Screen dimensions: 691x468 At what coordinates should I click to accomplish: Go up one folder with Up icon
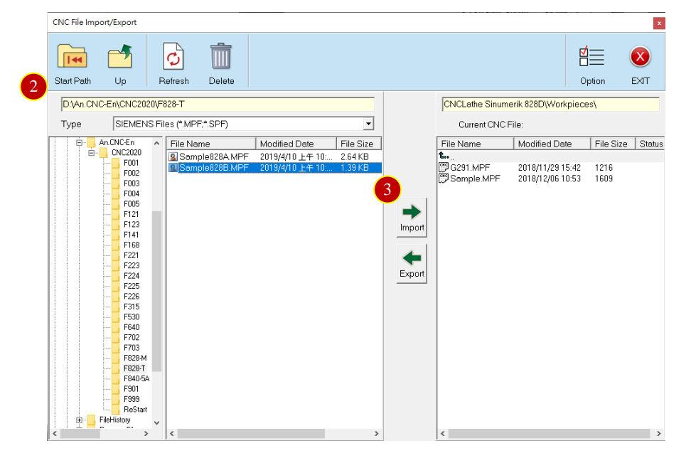point(120,56)
